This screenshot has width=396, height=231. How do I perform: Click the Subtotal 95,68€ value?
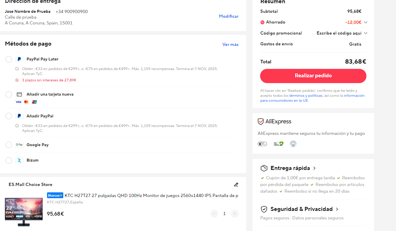354,11
